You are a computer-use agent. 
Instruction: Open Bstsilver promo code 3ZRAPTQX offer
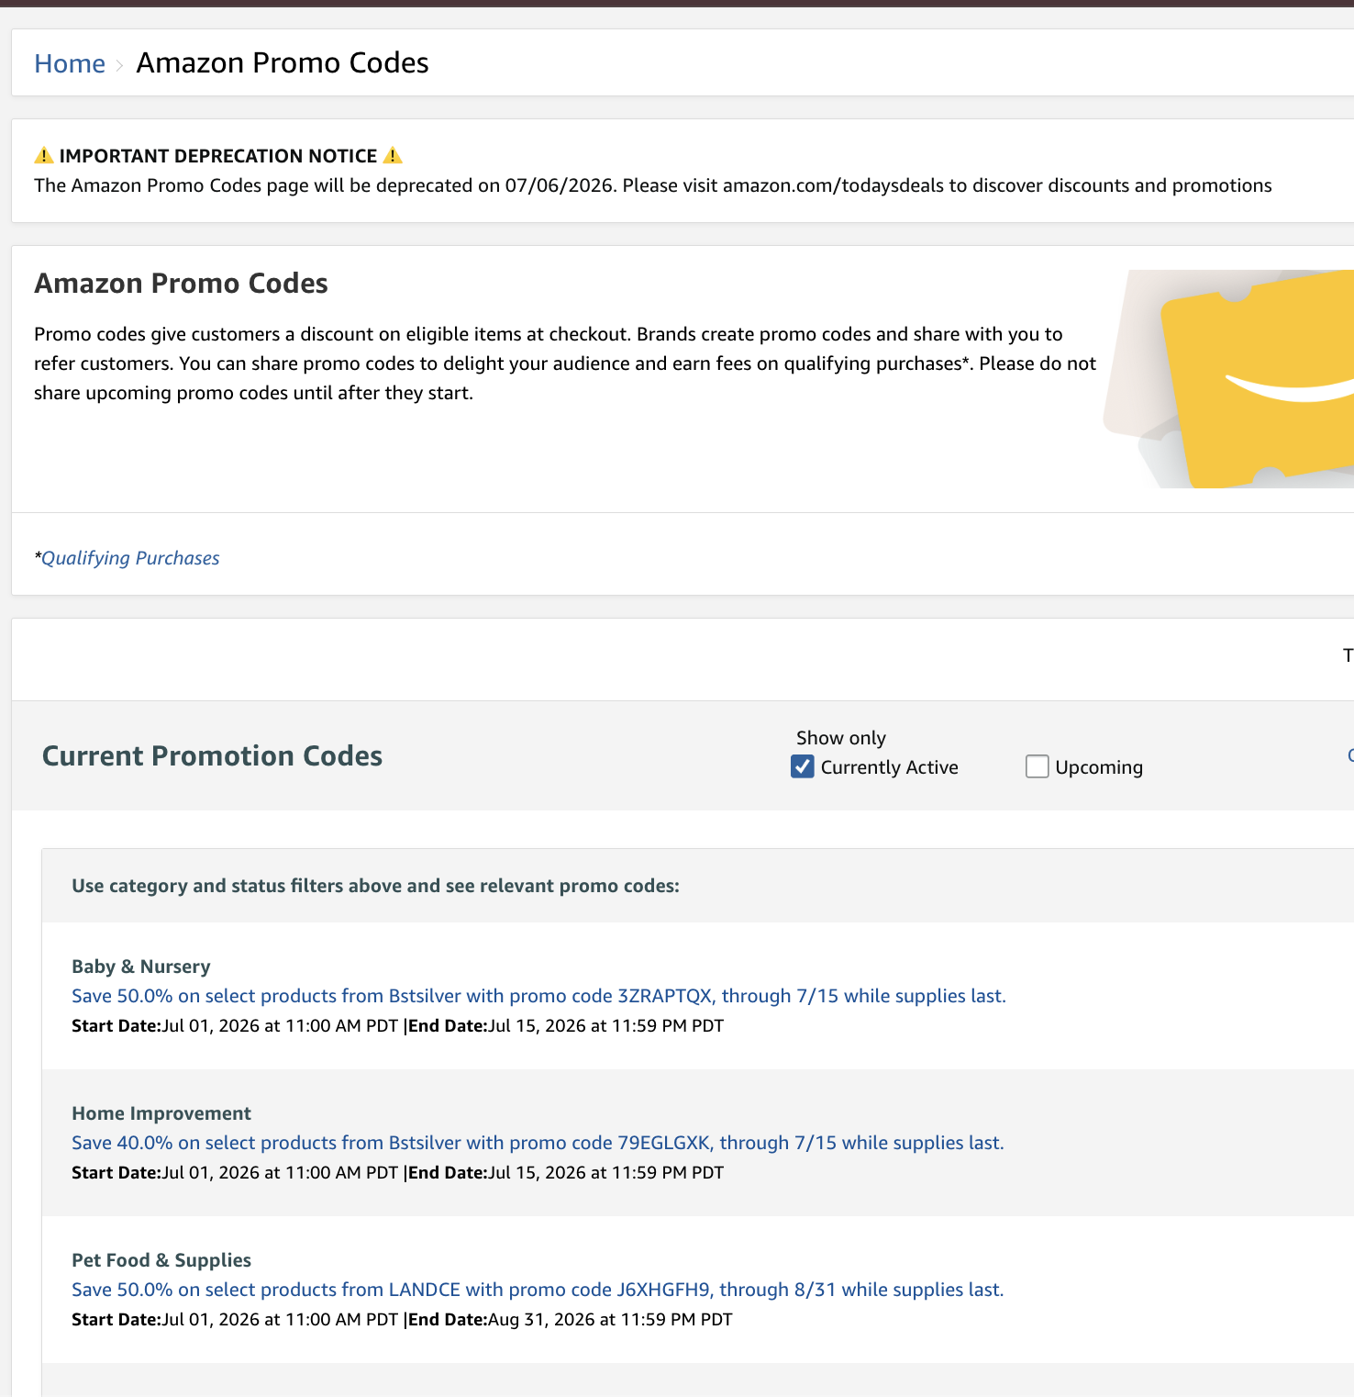(x=538, y=996)
